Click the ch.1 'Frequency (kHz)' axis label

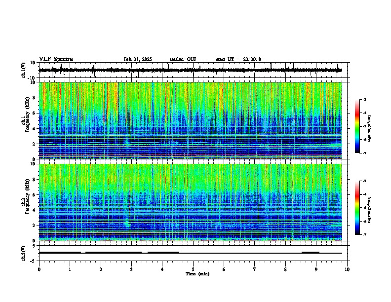(x=27, y=114)
